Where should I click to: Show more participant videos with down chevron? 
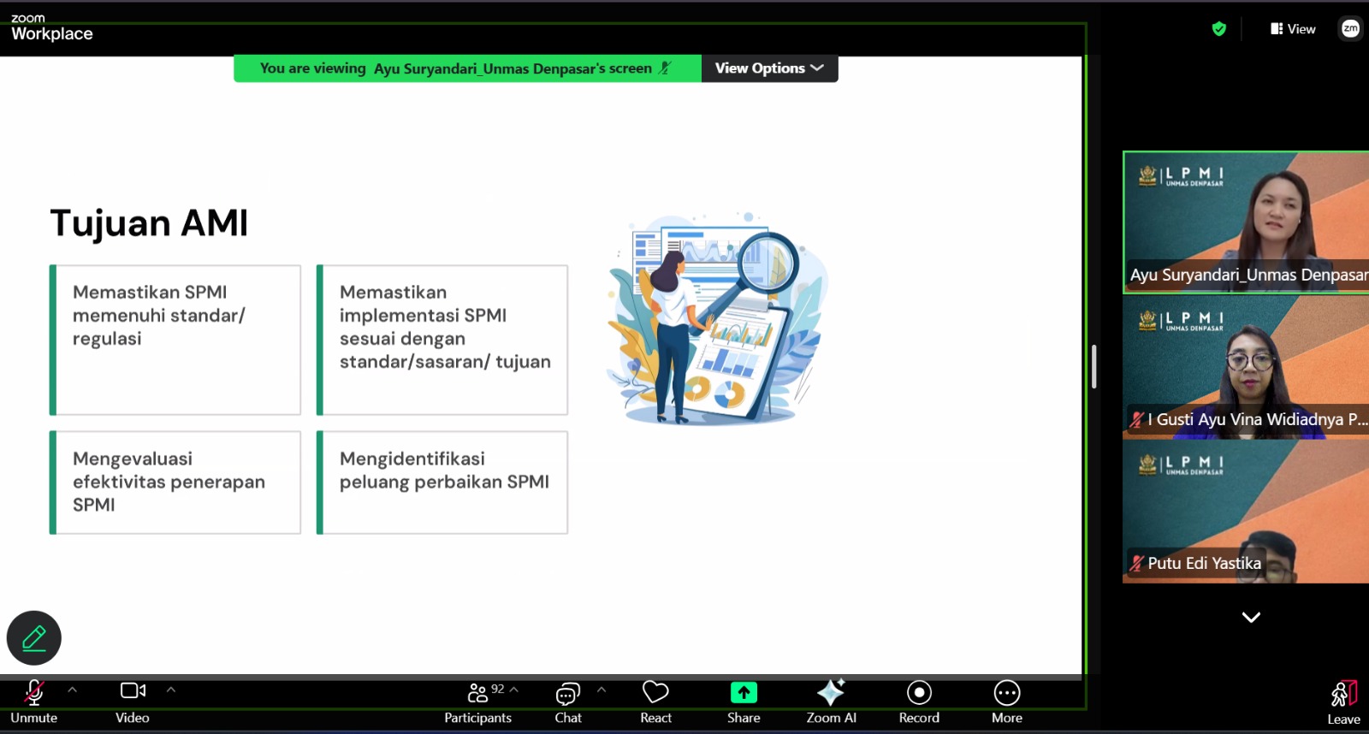[x=1251, y=617]
